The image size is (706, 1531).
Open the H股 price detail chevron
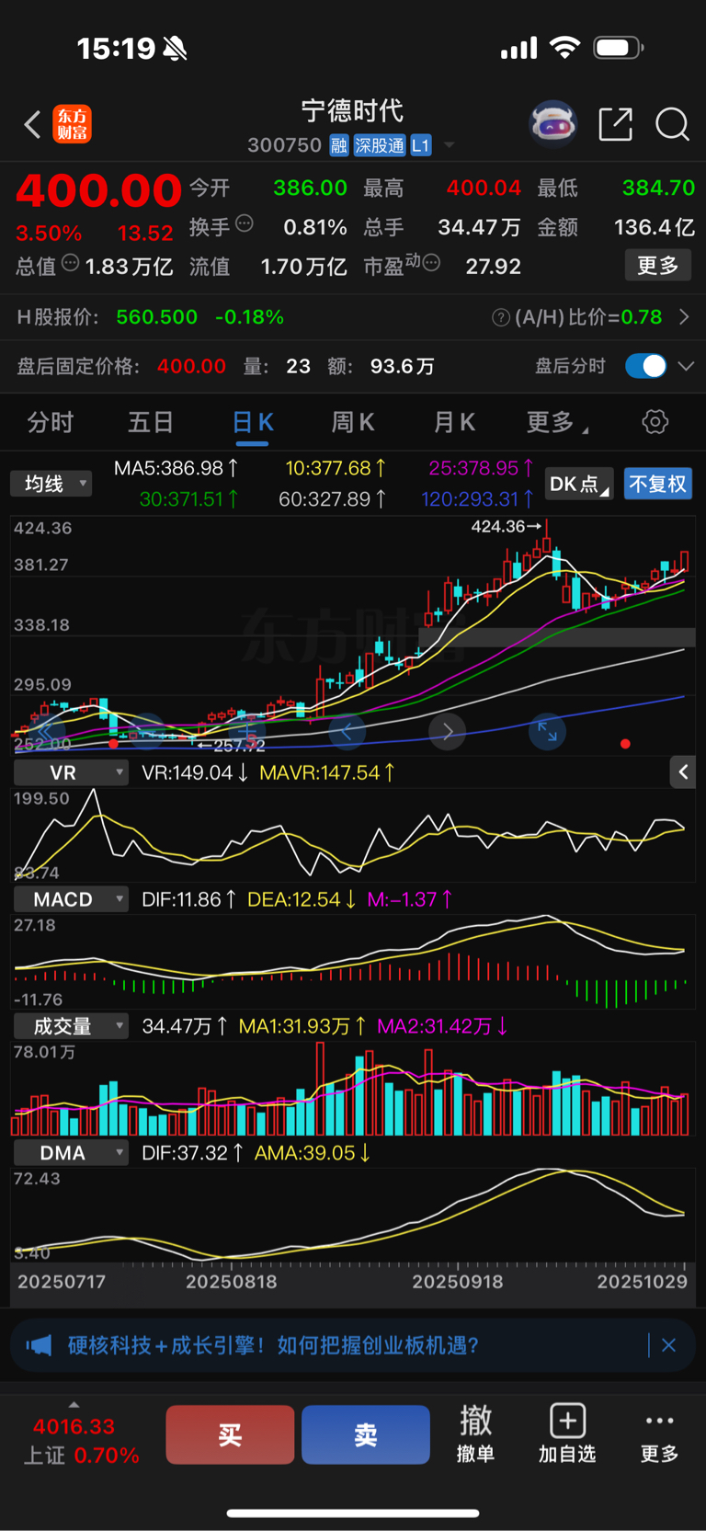pos(684,317)
